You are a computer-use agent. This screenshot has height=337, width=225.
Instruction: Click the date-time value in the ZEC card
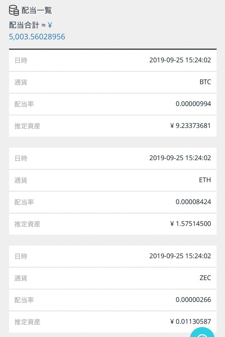180,256
